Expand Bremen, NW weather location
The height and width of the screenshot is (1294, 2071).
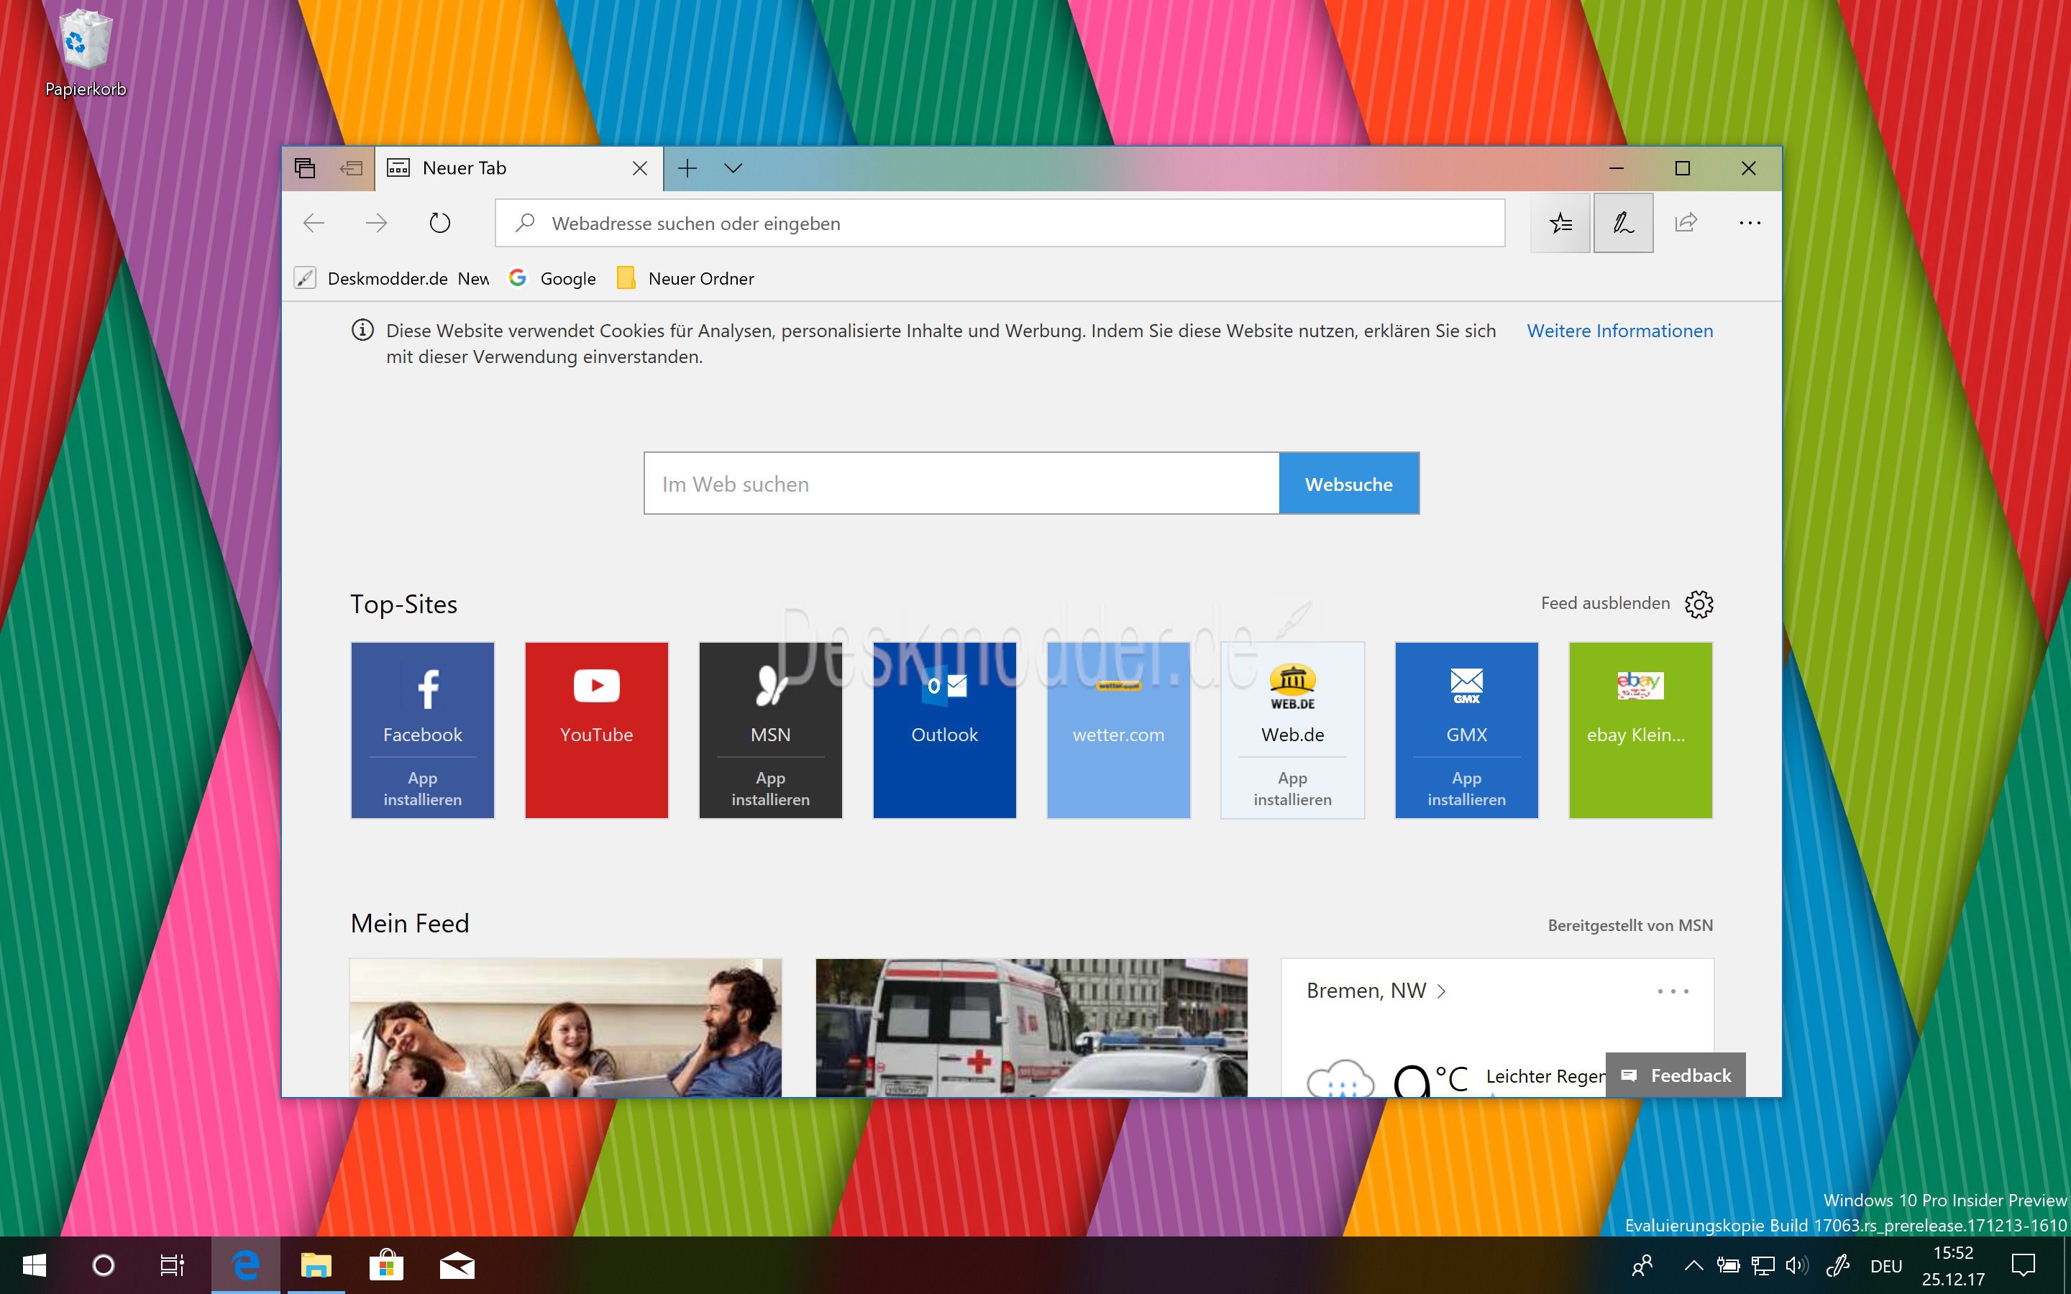[1376, 991]
